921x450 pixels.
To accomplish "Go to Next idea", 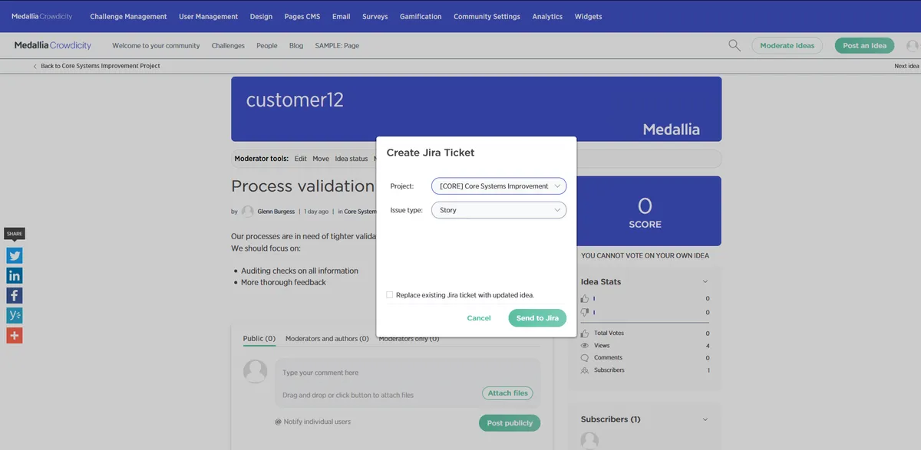I will pyautogui.click(x=906, y=66).
